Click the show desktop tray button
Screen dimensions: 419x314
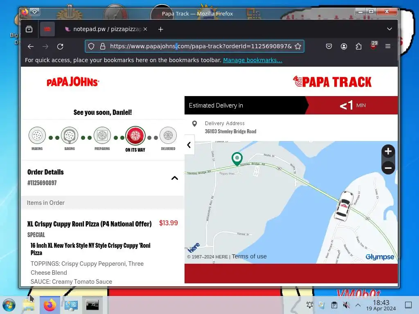408,305
